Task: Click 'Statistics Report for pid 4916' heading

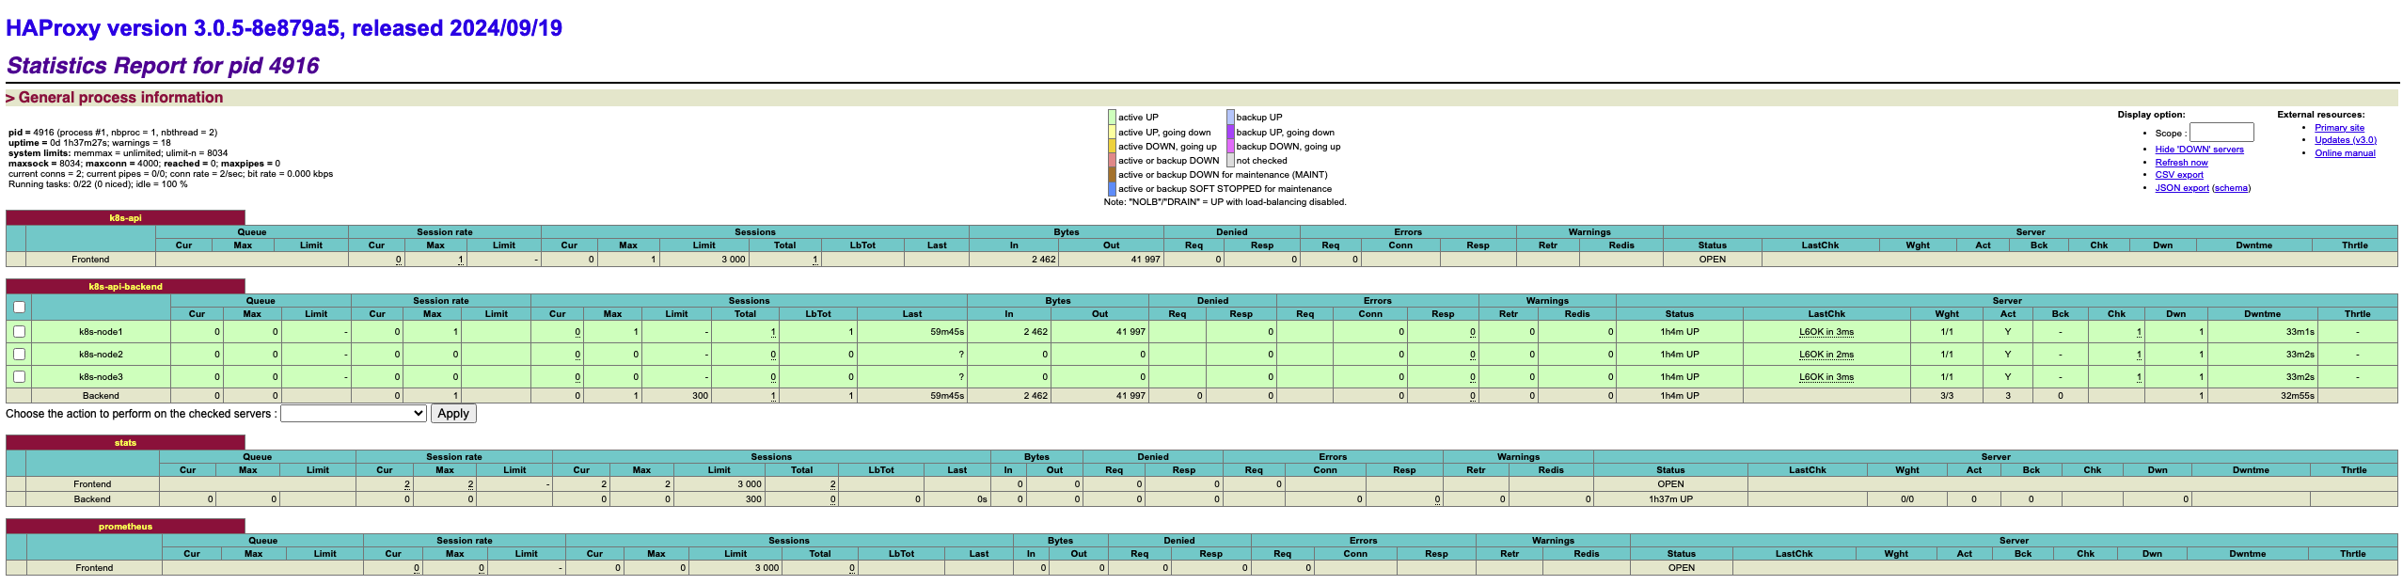Action: pyautogui.click(x=163, y=66)
